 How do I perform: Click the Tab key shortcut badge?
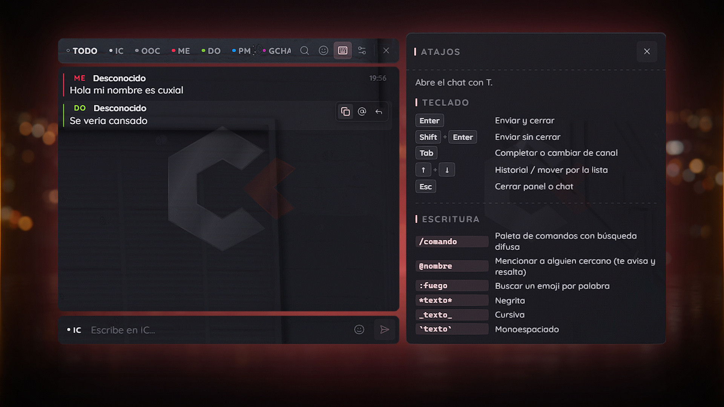click(426, 153)
